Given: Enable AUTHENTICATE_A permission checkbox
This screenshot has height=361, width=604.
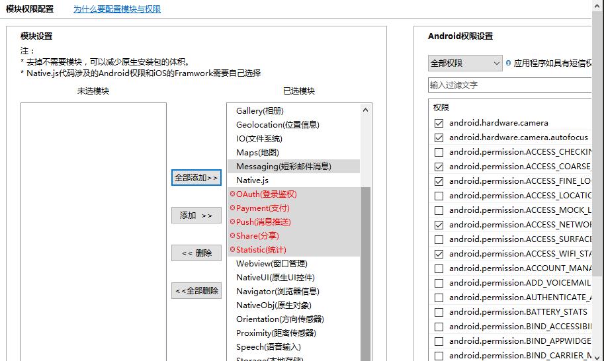Looking at the screenshot, I should point(439,298).
